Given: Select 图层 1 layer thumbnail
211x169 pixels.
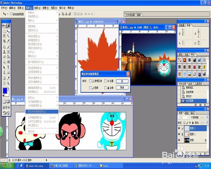Looking at the screenshot, I should point(187,134).
